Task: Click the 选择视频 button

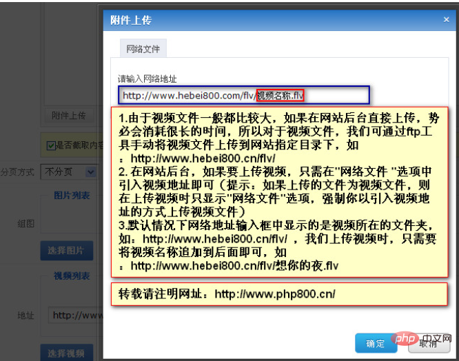Action: point(66,353)
